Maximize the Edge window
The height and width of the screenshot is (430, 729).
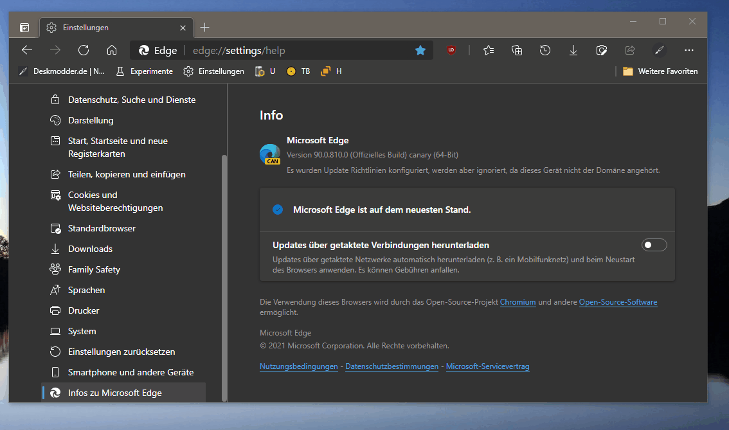(663, 21)
